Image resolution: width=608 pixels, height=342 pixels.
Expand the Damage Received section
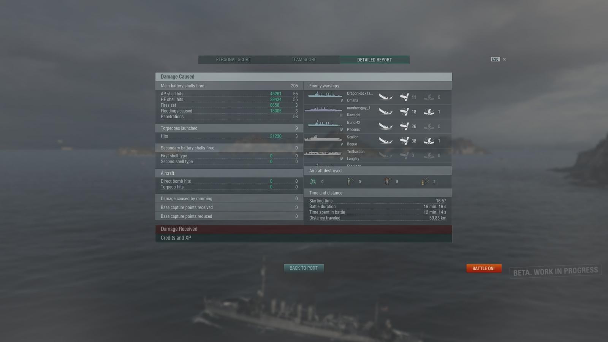[304, 229]
